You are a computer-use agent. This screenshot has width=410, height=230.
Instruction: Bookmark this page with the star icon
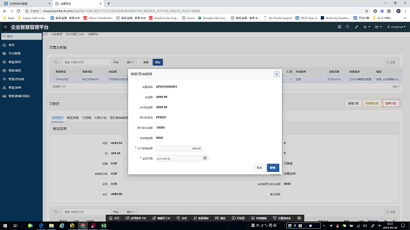[x=366, y=11]
